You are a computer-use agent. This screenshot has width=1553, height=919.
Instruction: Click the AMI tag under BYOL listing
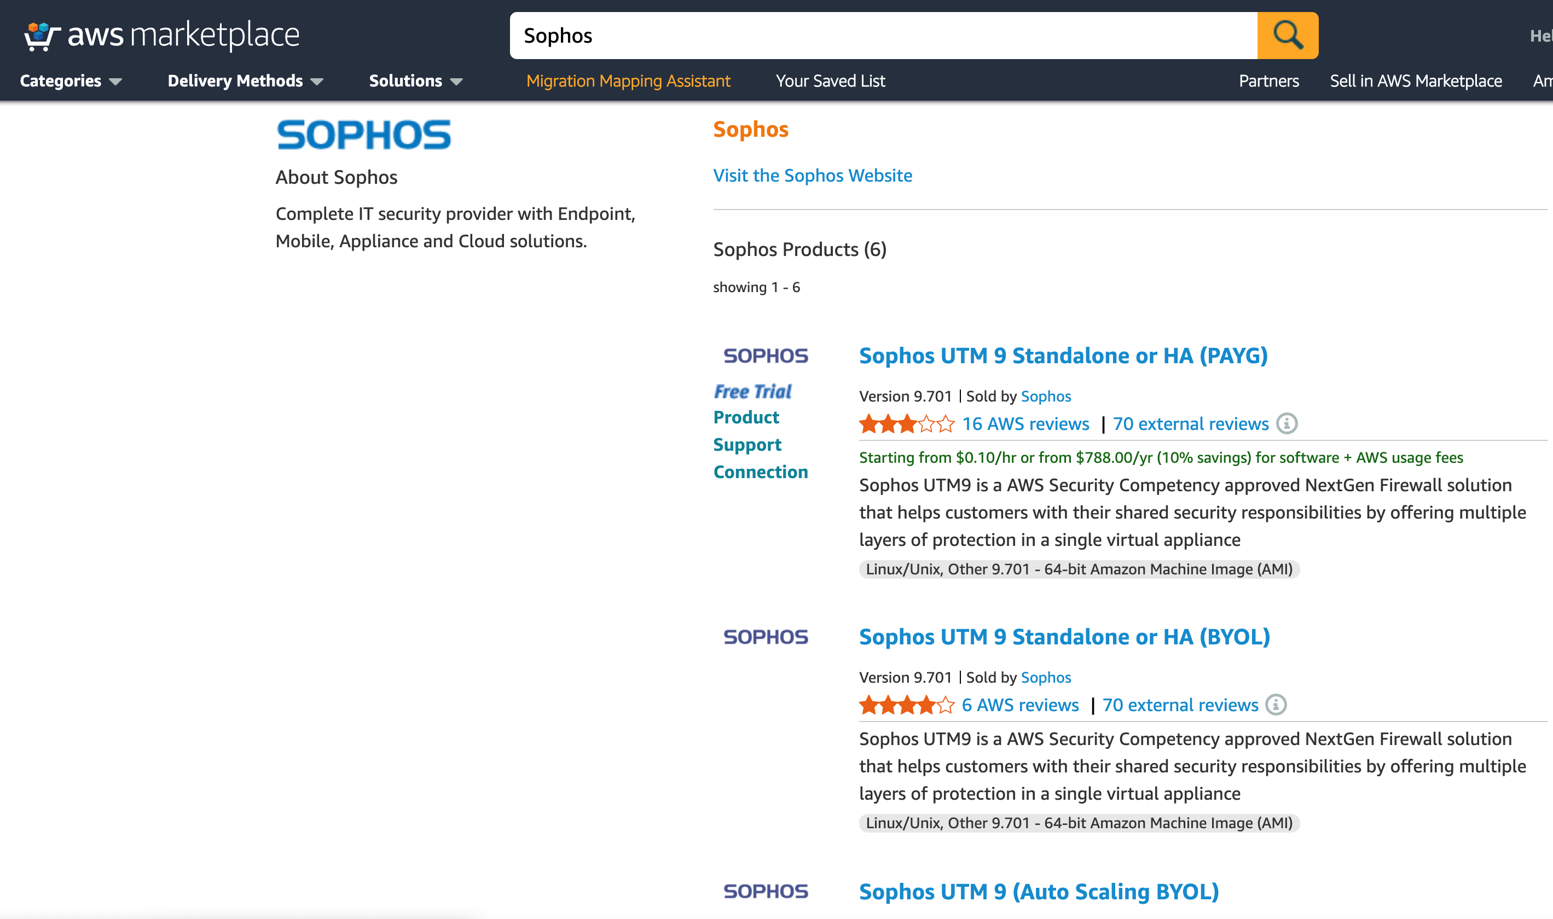point(1079,823)
